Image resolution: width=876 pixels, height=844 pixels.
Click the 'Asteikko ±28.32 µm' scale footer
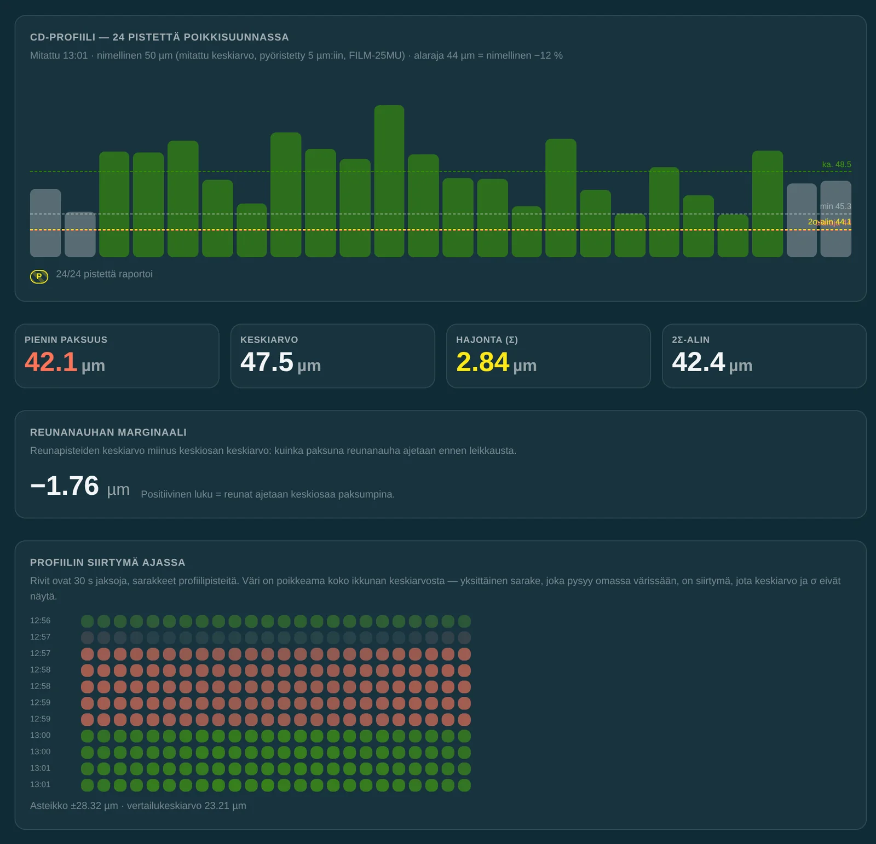138,806
